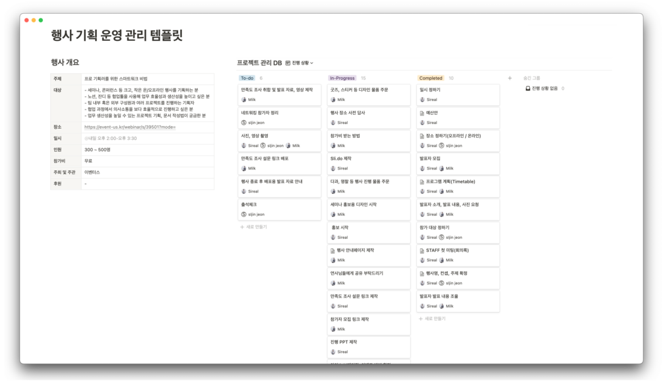This screenshot has height=390, width=663.
Task: Open 연사님들에게 공유 부탁드리기 card
Action: point(369,278)
